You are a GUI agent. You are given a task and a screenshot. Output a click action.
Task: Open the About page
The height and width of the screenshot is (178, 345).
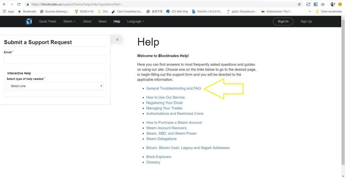point(87,21)
